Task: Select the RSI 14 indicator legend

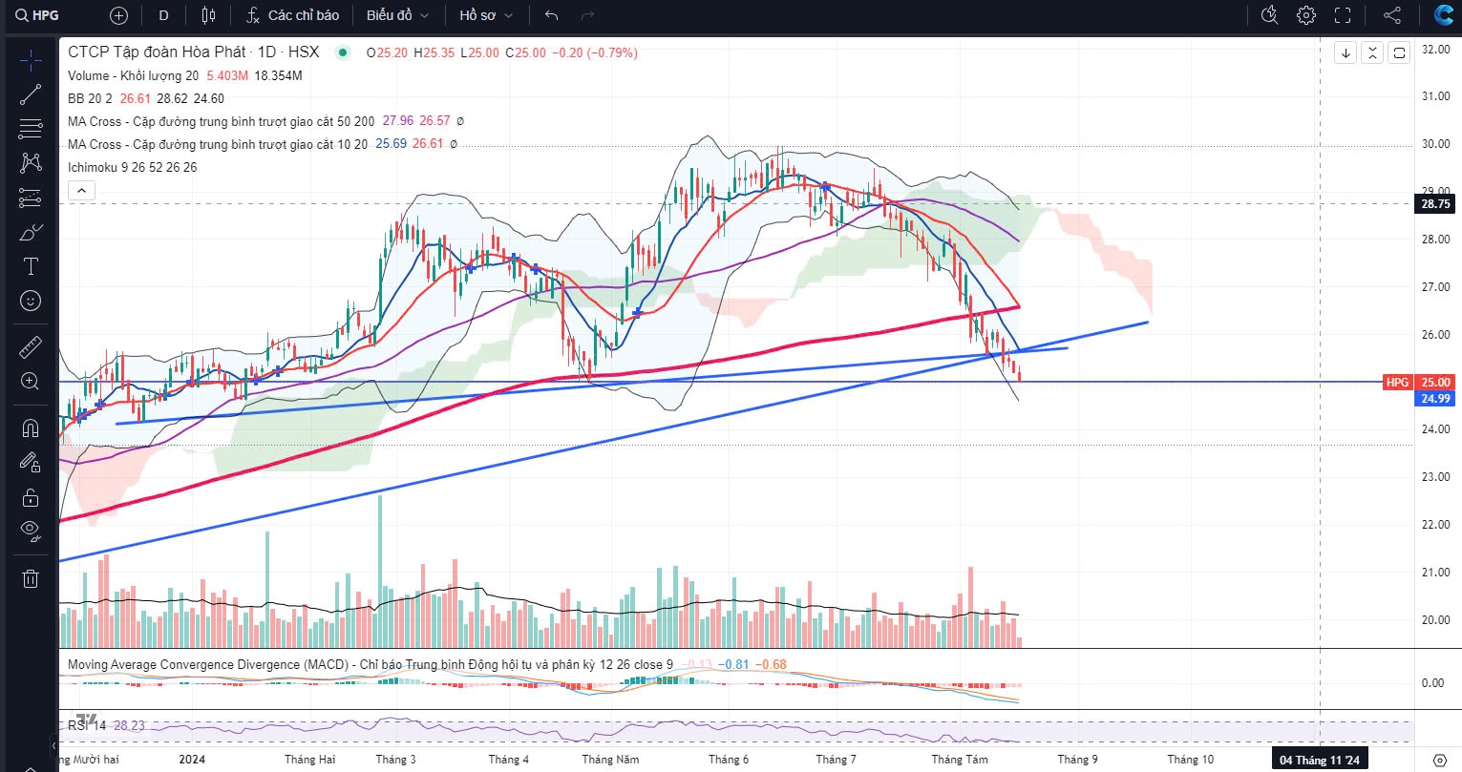Action: pos(88,725)
